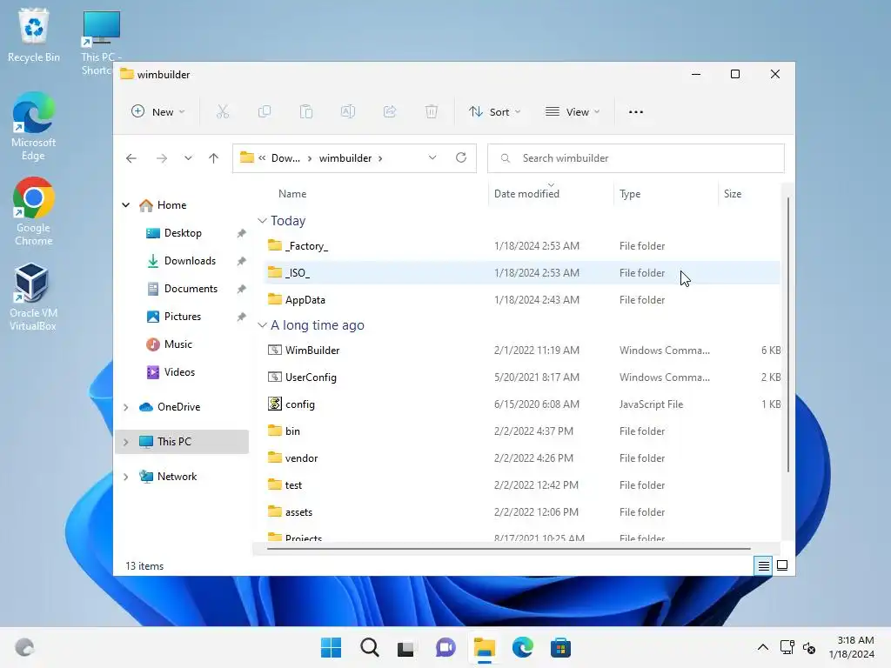Click the Rename icon in toolbar
Screen dimensions: 891x668
coord(348,112)
